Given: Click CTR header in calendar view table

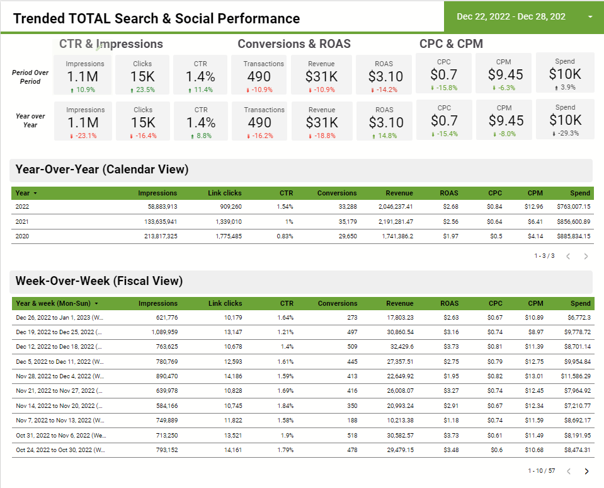Looking at the screenshot, I should pos(286,193).
